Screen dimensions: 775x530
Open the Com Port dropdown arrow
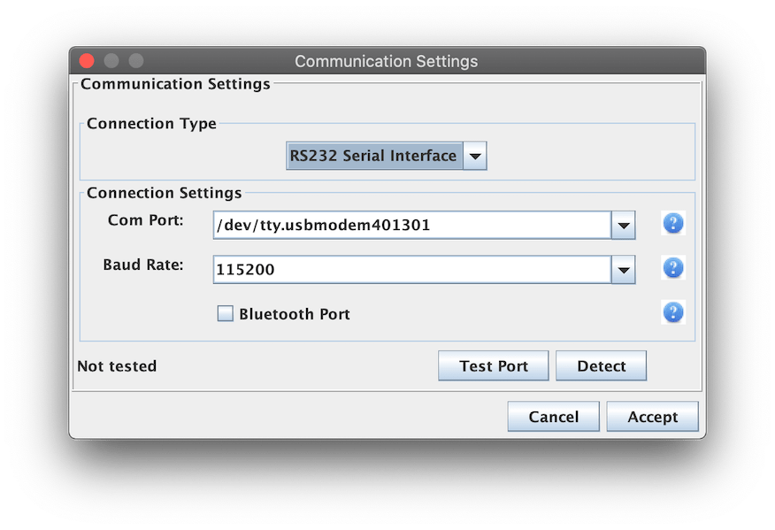click(x=623, y=226)
